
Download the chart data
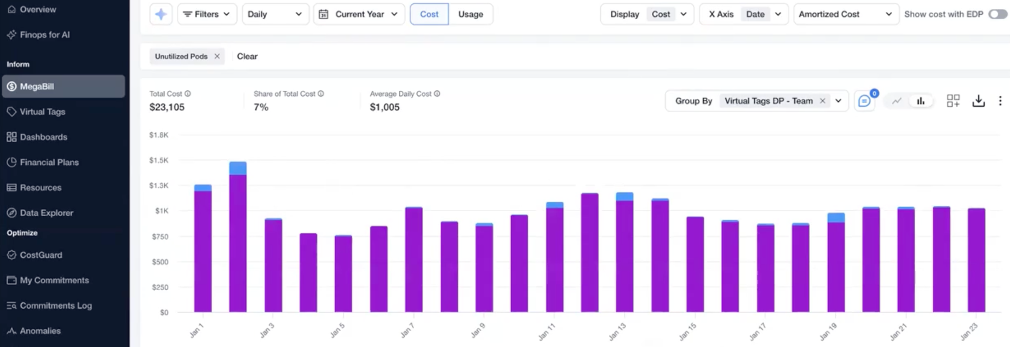[978, 101]
